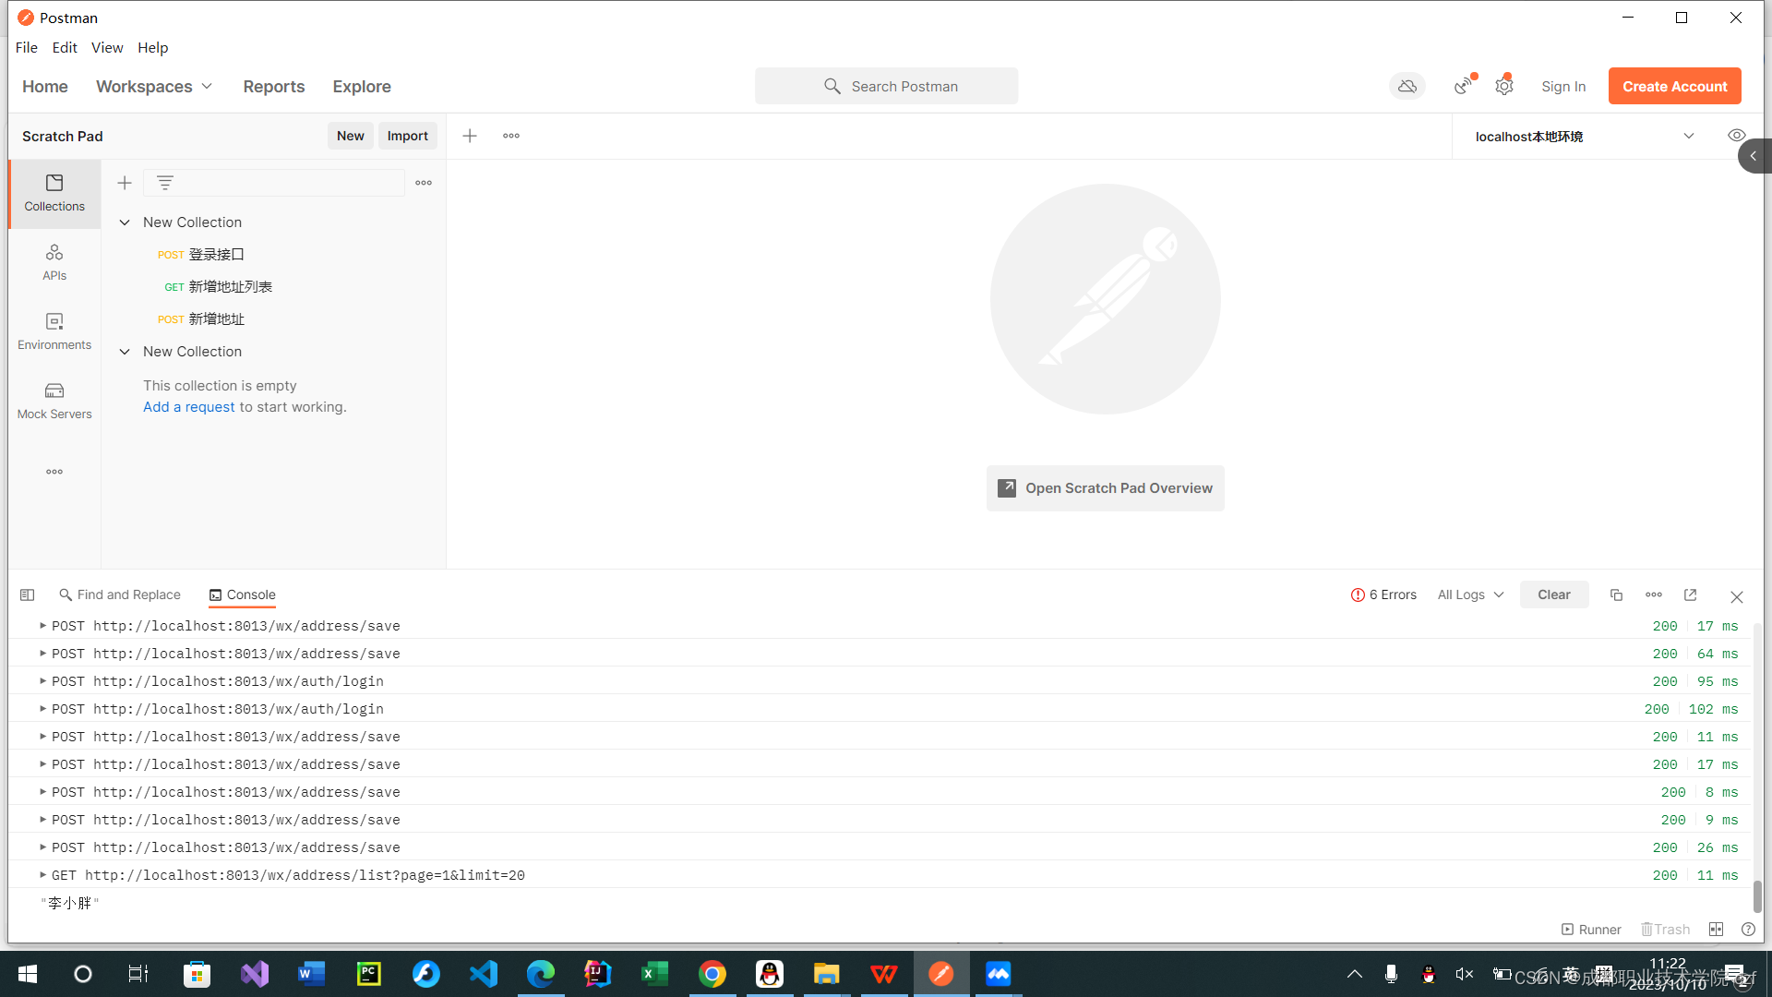
Task: Collapse the first New Collection folder
Action: (x=125, y=222)
